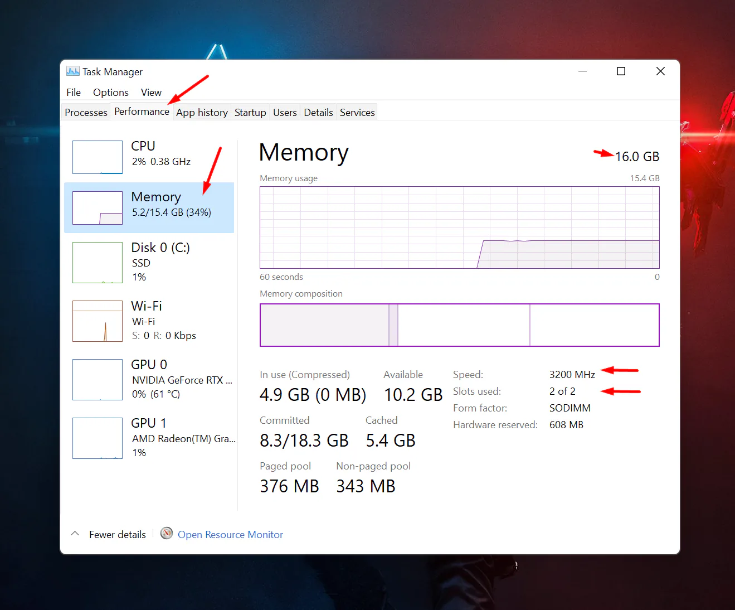The image size is (735, 610).
Task: Click the 5.4 GB cached value
Action: 391,440
